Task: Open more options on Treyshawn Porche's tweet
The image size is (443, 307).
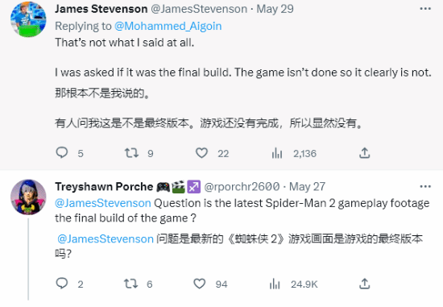Action: [x=425, y=187]
